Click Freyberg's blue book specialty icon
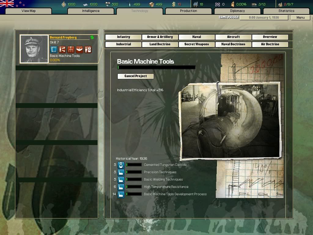This screenshot has height=235, width=313. coord(54,50)
